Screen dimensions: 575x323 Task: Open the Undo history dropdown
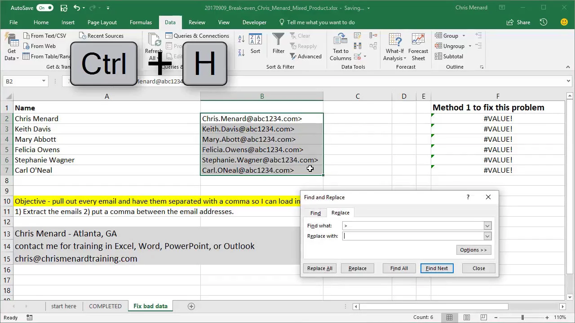pyautogui.click(x=84, y=8)
